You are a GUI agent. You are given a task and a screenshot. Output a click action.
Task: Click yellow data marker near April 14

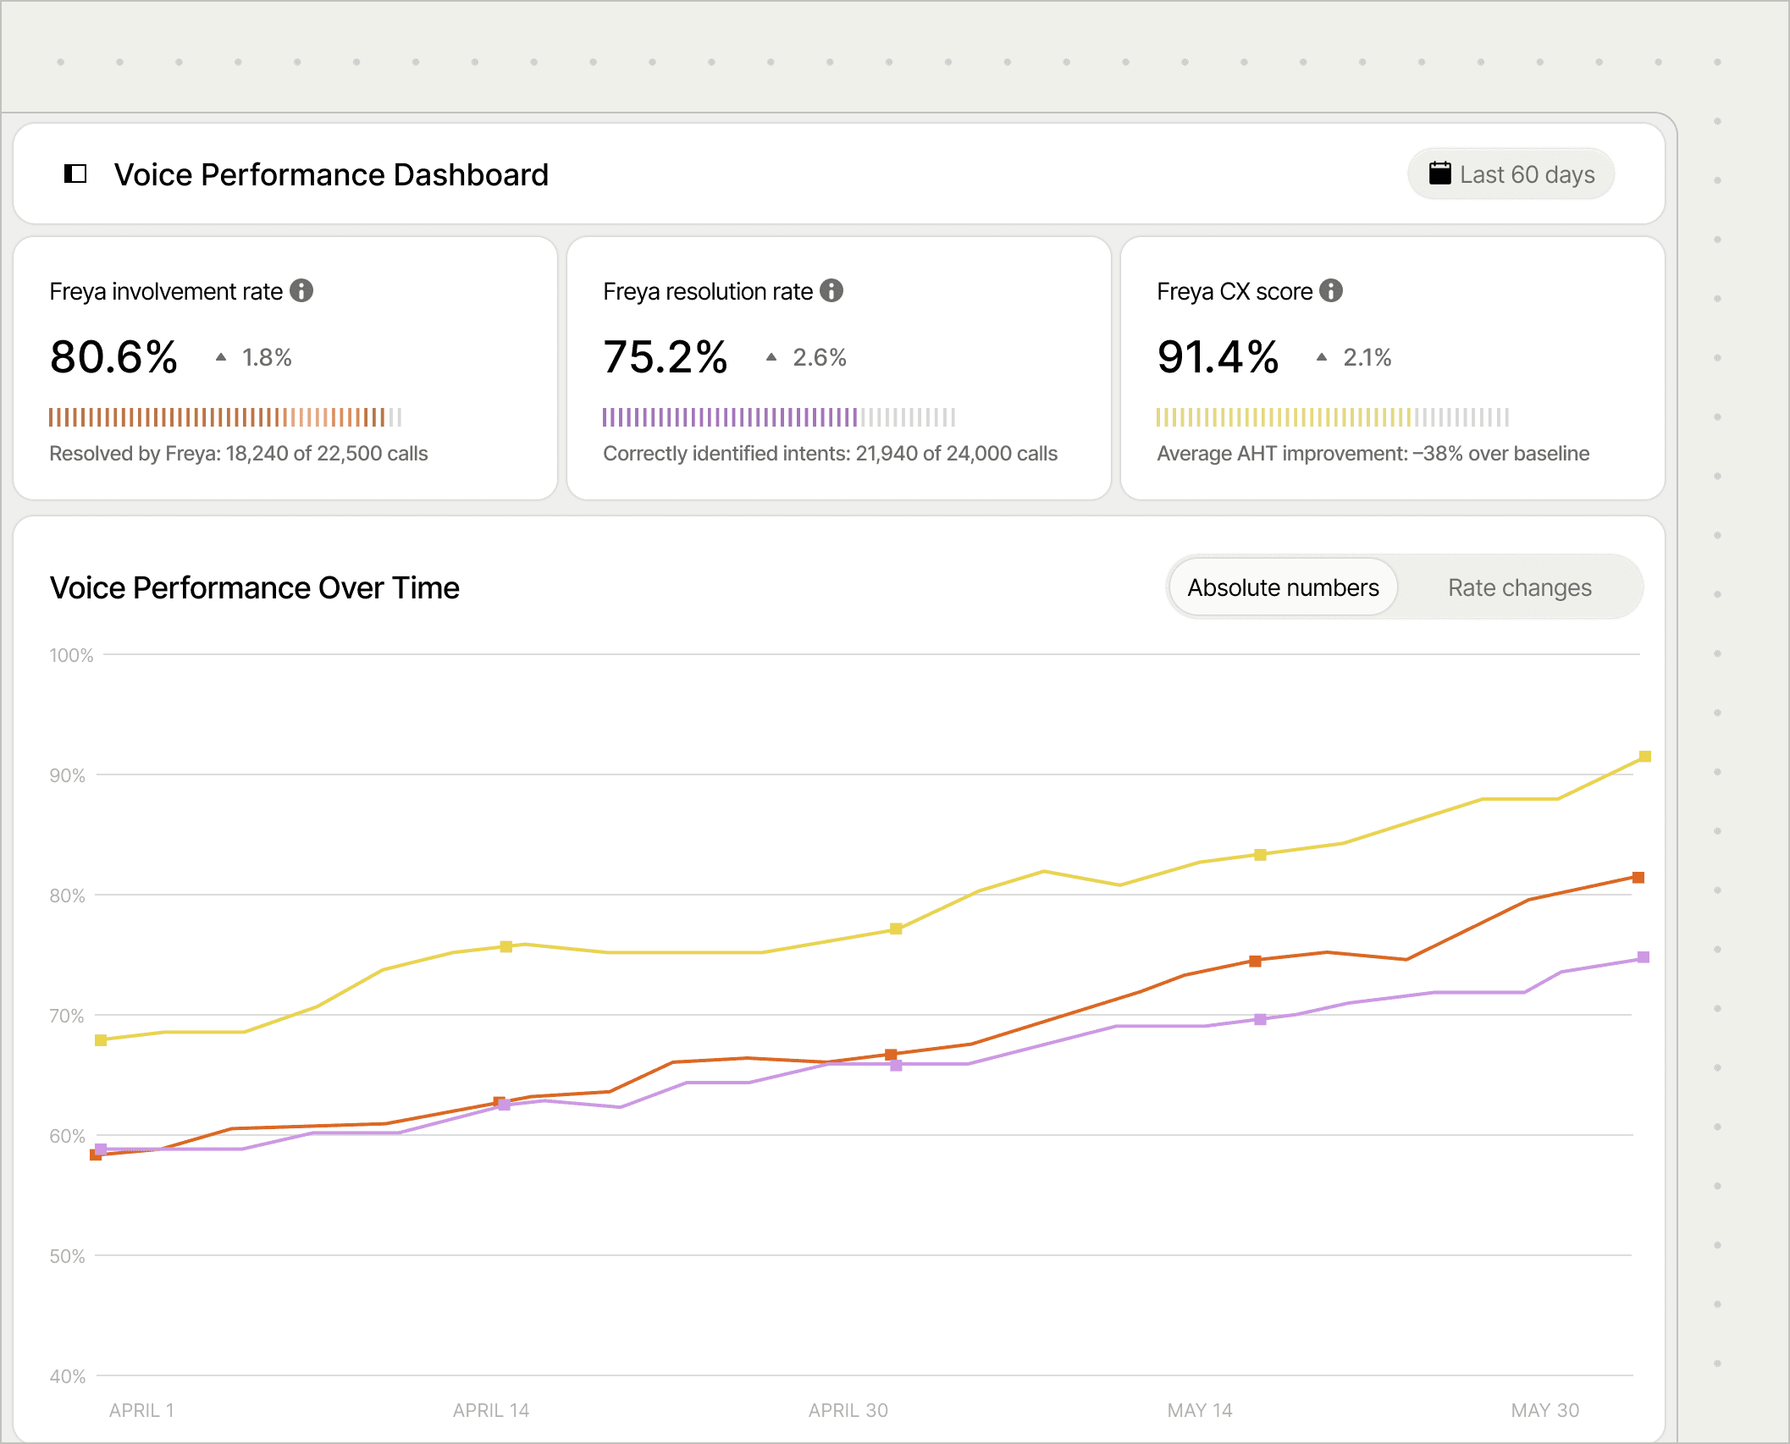[x=506, y=946]
